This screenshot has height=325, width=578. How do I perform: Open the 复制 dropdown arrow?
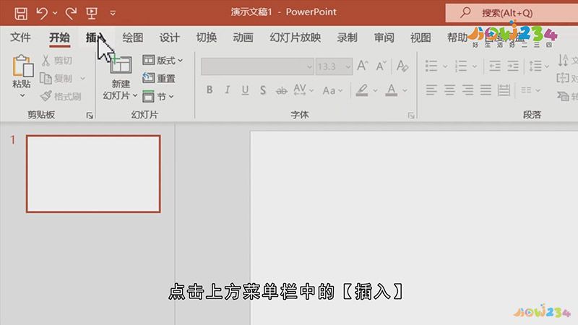coord(82,79)
